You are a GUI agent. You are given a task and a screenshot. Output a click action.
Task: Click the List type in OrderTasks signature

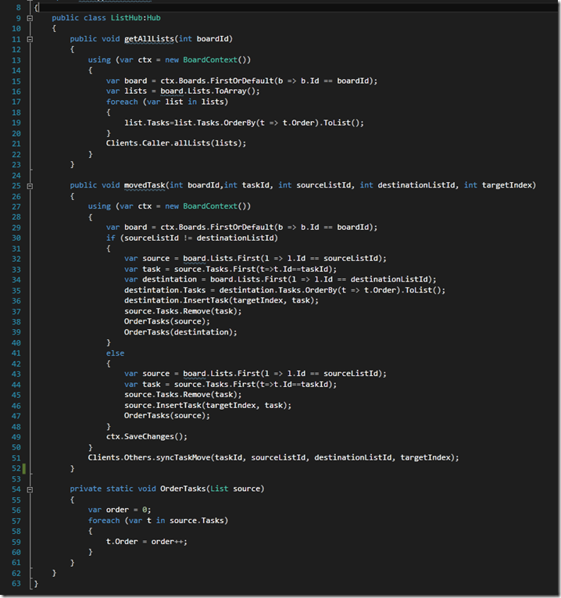(x=219, y=489)
